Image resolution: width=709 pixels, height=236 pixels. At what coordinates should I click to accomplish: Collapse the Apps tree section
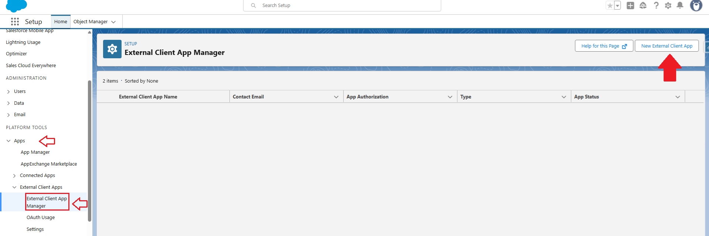pos(8,141)
